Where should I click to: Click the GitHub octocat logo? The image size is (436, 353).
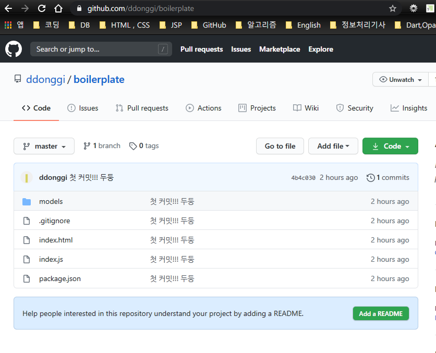point(14,49)
